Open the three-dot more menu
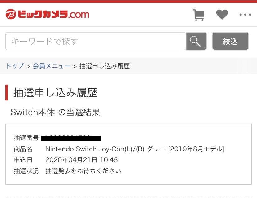257x200 pixels. pos(245,15)
